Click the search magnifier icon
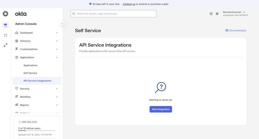 tap(74, 14)
